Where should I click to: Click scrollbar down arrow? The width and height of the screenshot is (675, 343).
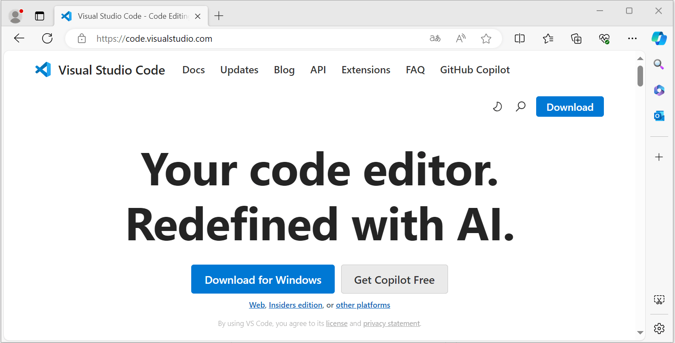point(640,333)
